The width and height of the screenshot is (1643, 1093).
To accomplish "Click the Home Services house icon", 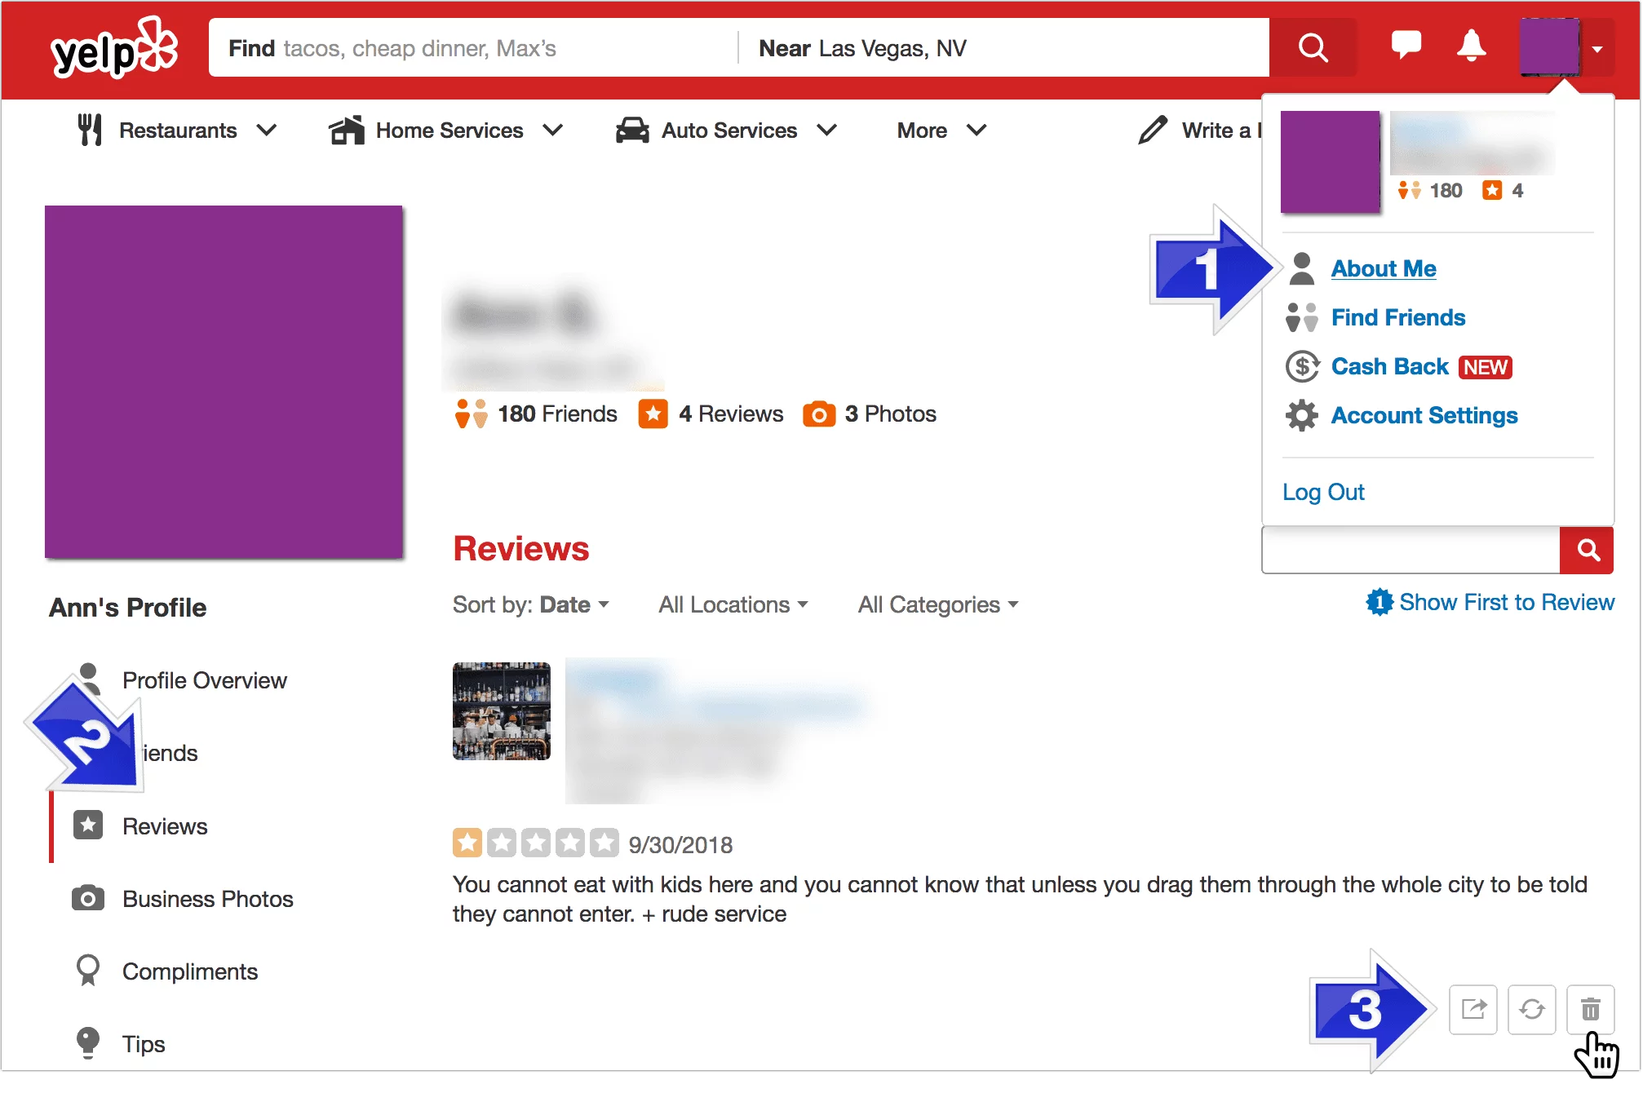I will tap(346, 130).
